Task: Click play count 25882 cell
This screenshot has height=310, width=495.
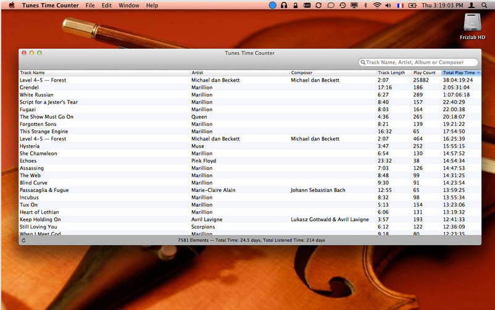Action: 421,80
